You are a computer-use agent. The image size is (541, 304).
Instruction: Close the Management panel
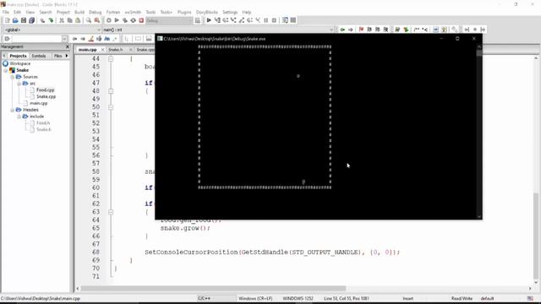click(x=68, y=47)
